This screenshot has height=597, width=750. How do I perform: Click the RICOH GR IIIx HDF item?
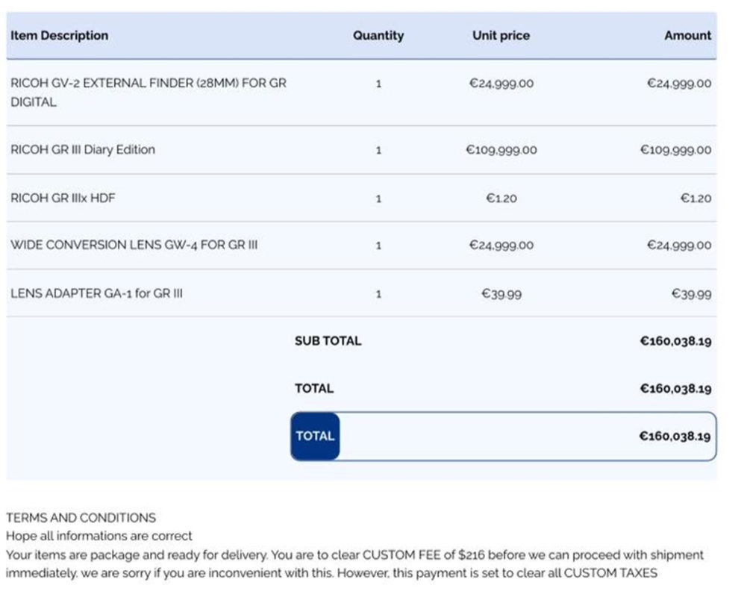pos(63,198)
